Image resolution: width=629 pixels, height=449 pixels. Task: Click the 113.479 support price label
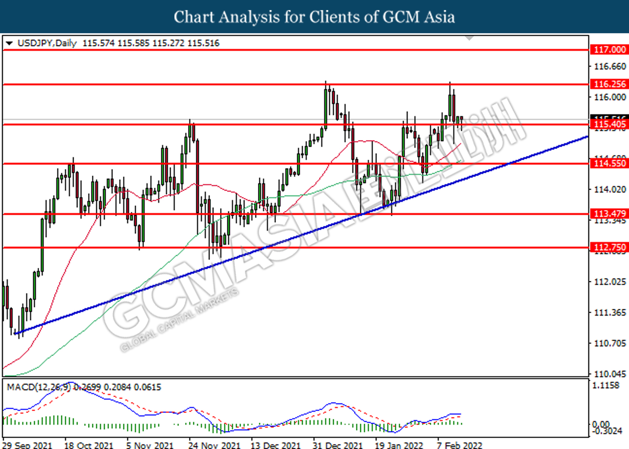click(609, 214)
